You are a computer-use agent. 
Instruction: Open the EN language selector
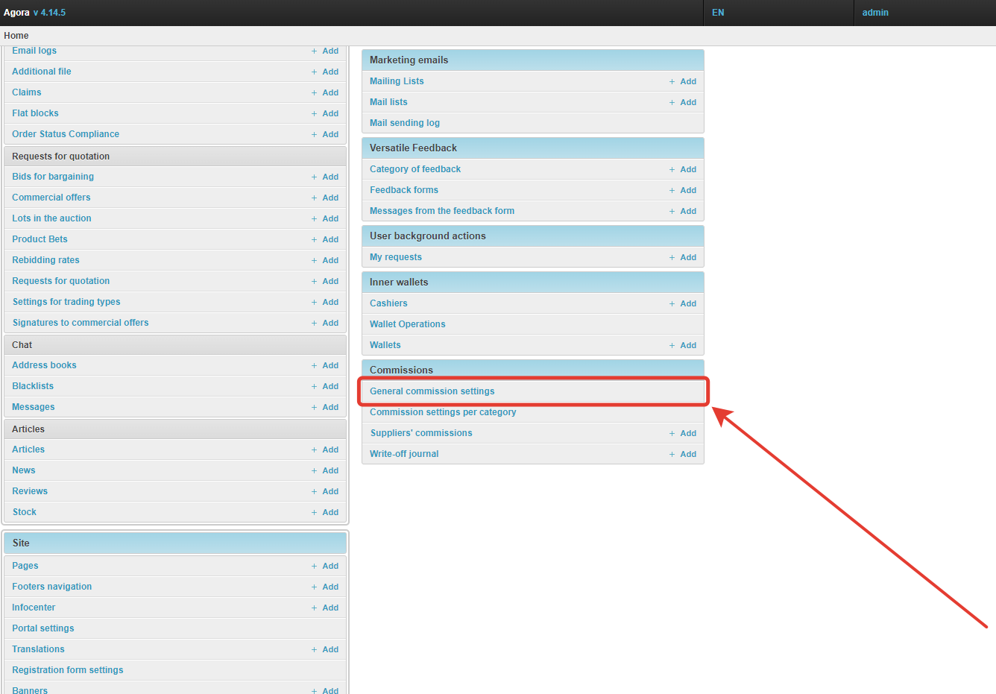click(x=718, y=13)
